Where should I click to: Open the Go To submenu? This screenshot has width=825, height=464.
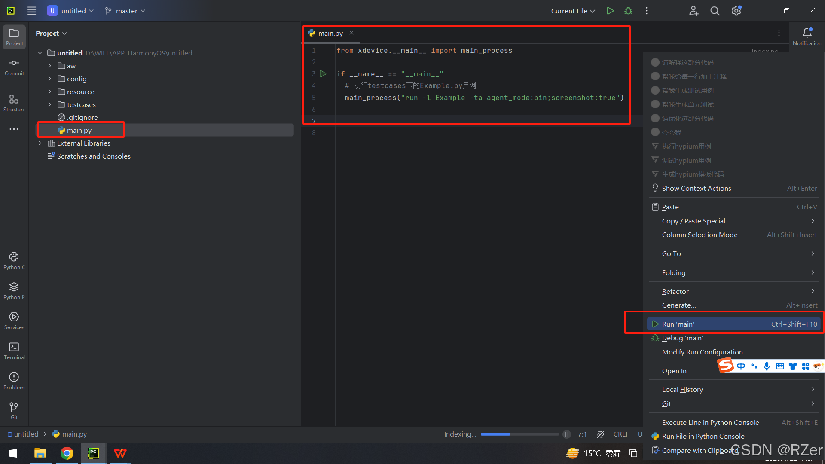coord(733,253)
